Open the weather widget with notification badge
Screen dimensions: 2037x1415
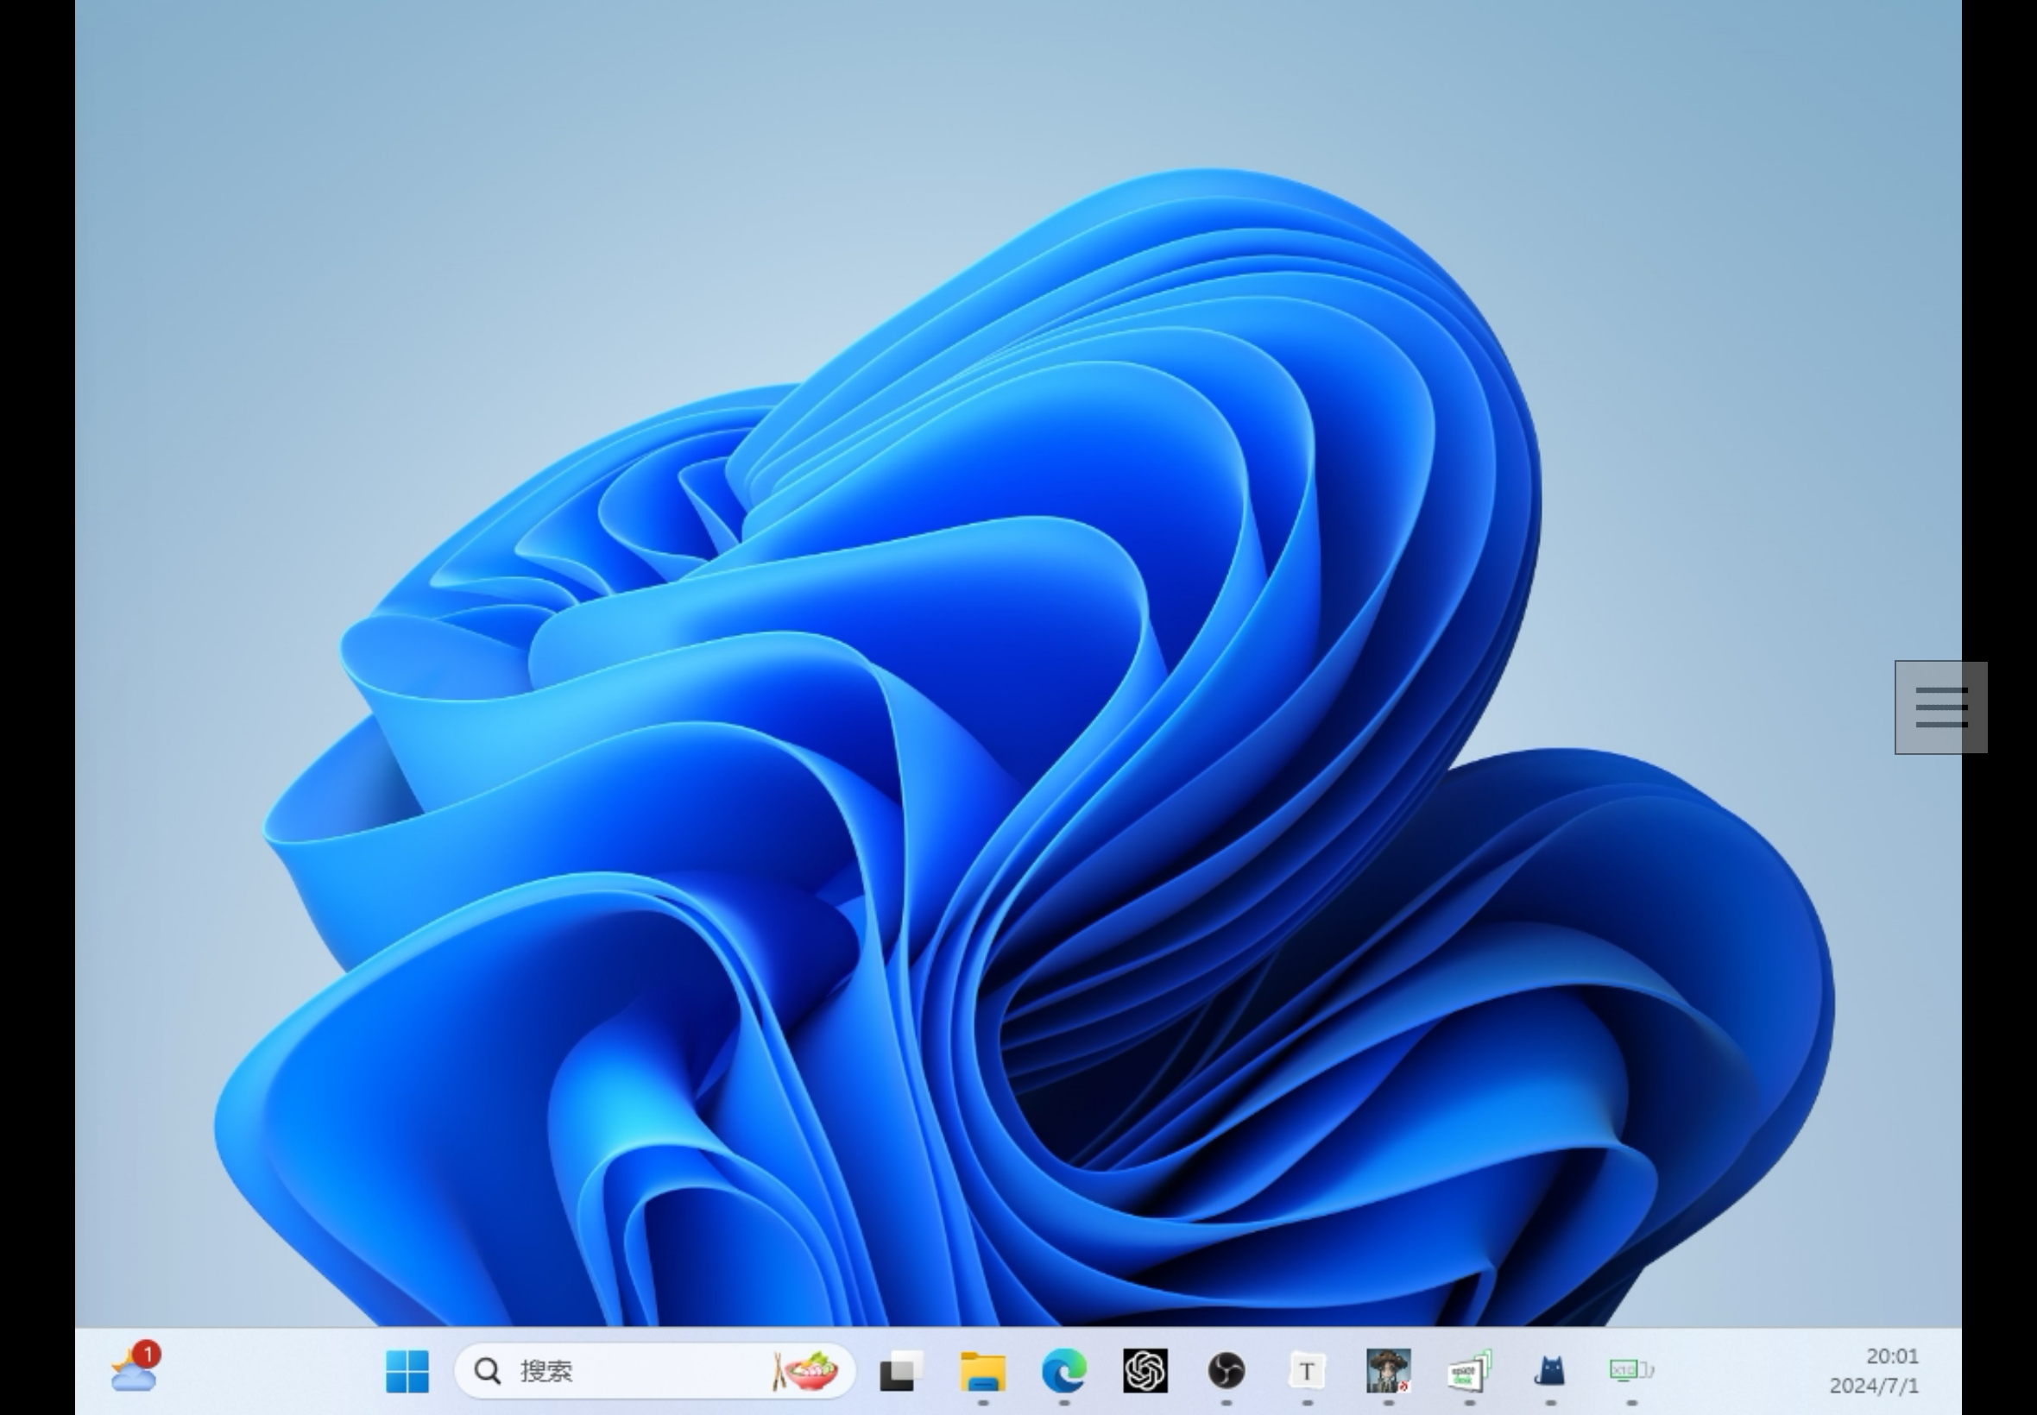136,1368
